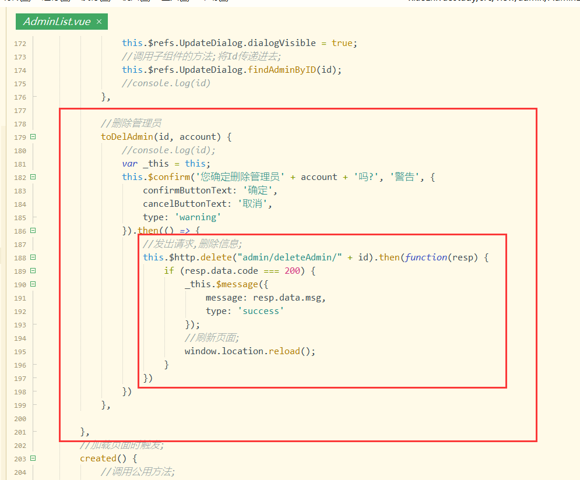Click line number 172 in the gutter

pos(20,44)
